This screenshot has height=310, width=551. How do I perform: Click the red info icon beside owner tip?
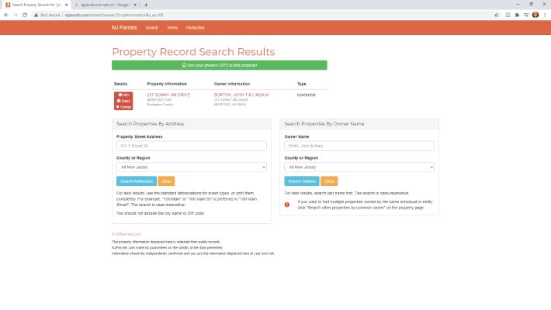(x=287, y=205)
